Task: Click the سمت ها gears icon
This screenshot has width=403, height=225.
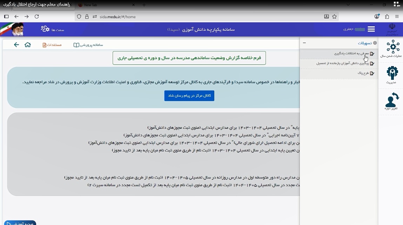Action: [x=45, y=29]
